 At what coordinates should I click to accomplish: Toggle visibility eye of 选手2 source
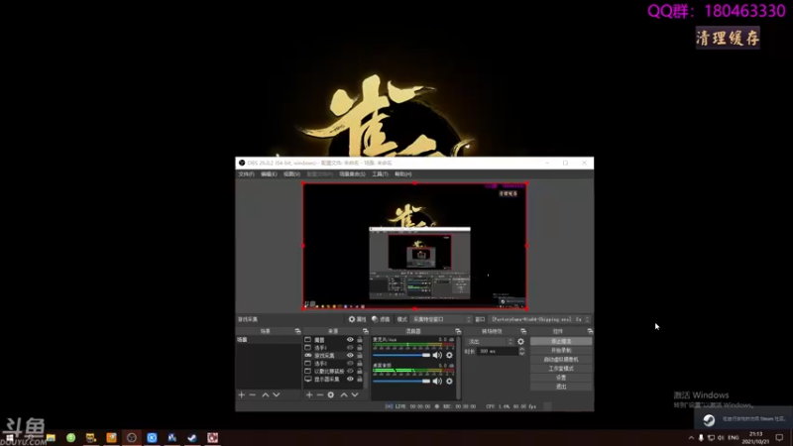point(350,363)
